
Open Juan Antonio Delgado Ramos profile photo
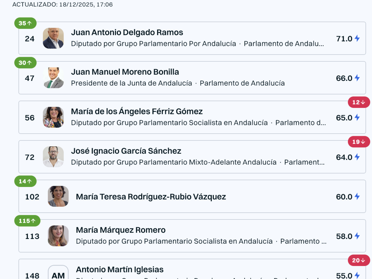click(x=53, y=38)
